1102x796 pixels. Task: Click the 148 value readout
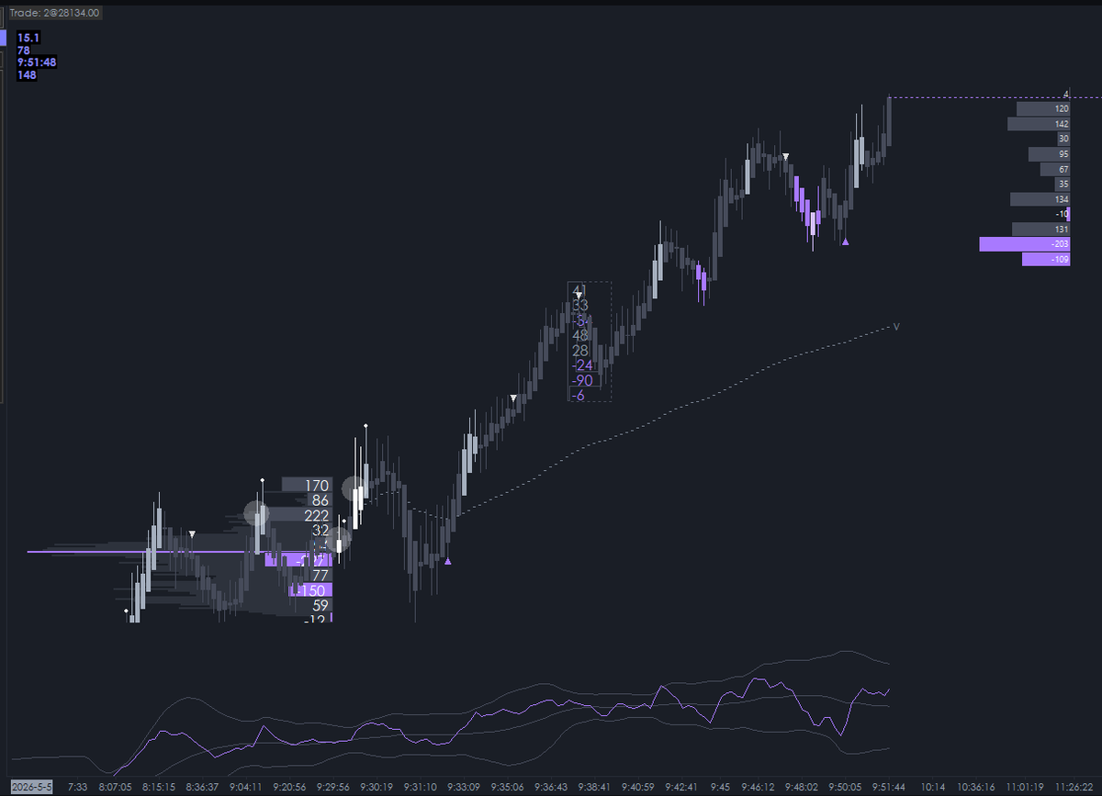(x=26, y=74)
